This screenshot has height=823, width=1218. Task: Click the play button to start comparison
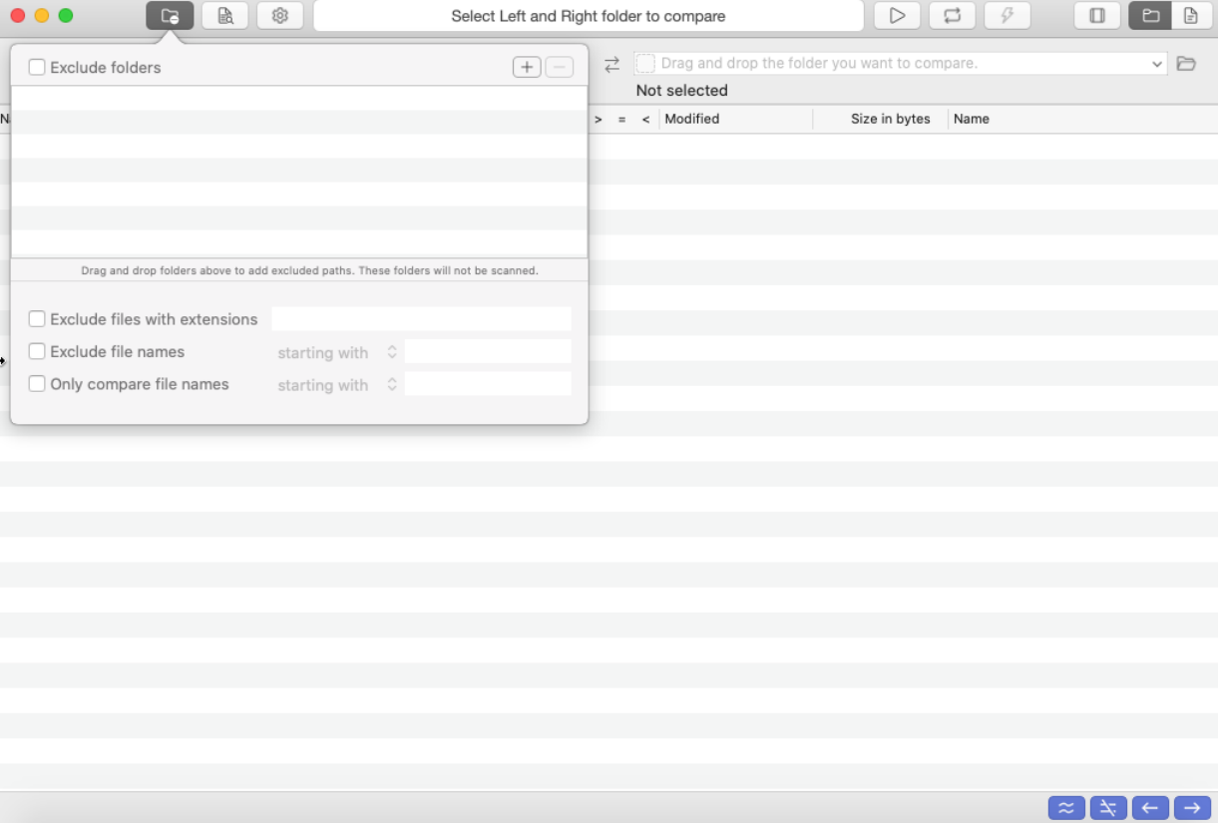click(897, 16)
